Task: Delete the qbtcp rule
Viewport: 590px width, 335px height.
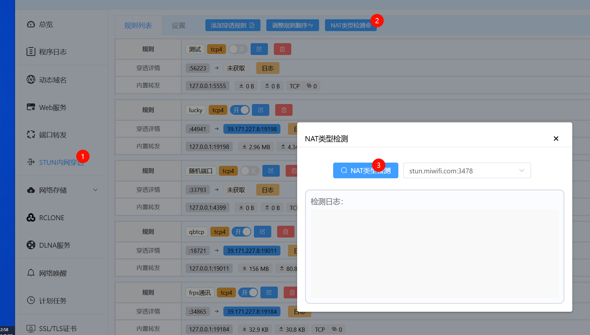Action: (x=286, y=232)
